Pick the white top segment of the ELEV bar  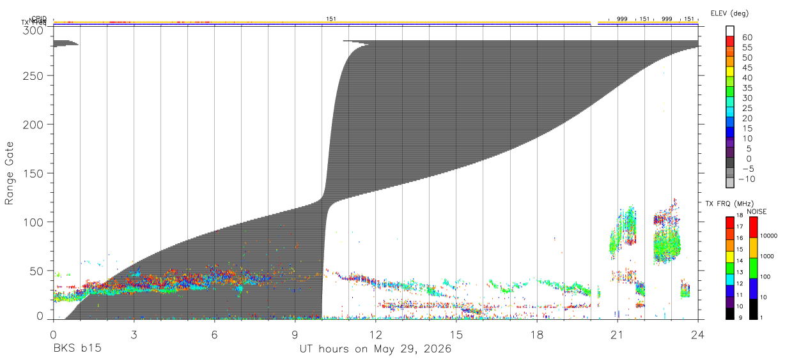point(730,31)
